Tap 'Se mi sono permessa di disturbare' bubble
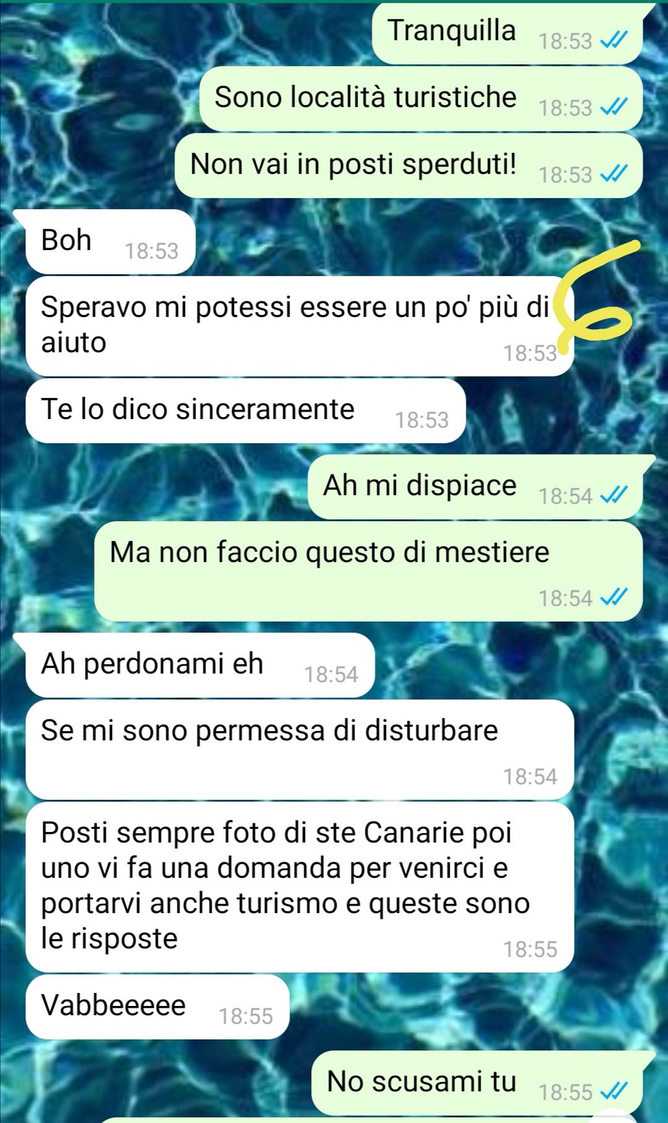Image resolution: width=668 pixels, height=1123 pixels. tap(300, 750)
